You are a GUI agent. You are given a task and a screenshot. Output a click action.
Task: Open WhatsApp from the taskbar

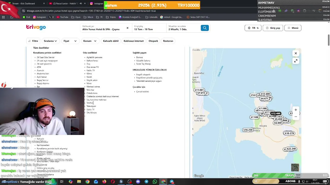[155, 182]
